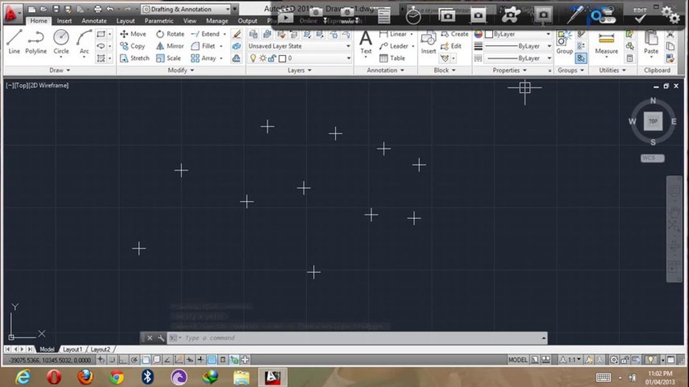Viewport: 689px width, 387px height.
Task: Expand the Modify panel
Action: [x=181, y=70]
